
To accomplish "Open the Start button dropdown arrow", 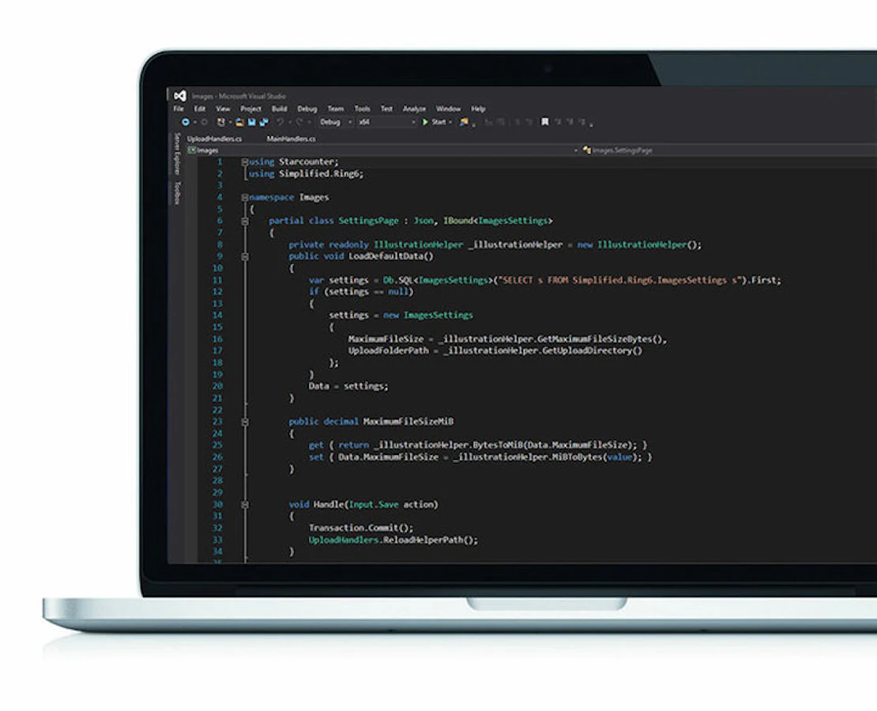I will 450,122.
